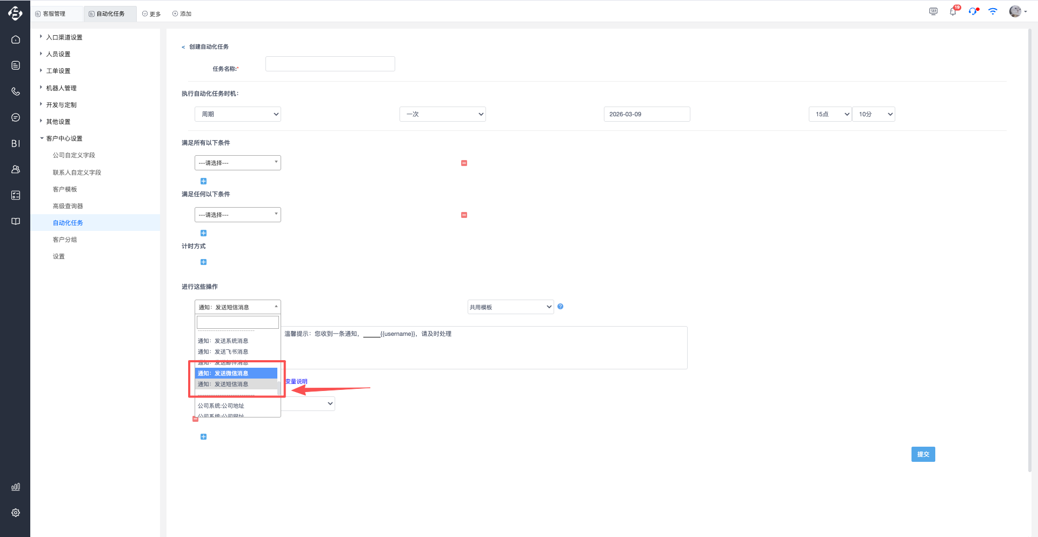Open the settings gear in sidebar

[x=16, y=512]
